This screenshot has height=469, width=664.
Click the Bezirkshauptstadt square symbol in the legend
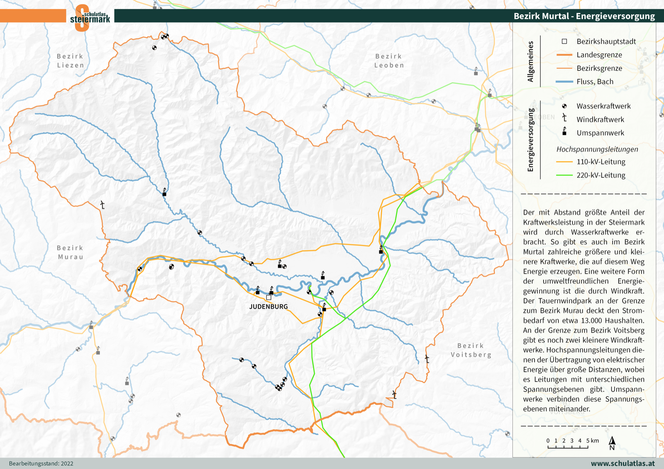564,41
